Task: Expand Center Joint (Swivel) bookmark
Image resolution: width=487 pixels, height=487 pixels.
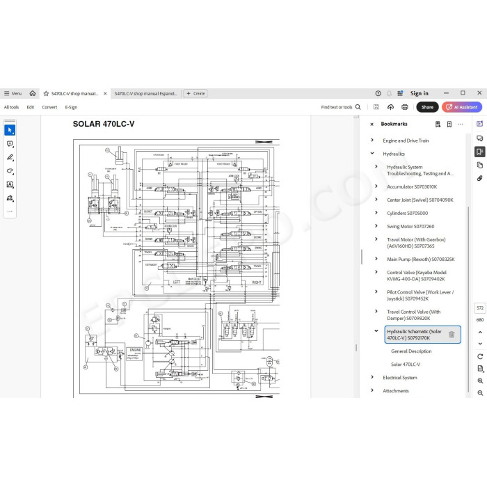Action: point(376,200)
